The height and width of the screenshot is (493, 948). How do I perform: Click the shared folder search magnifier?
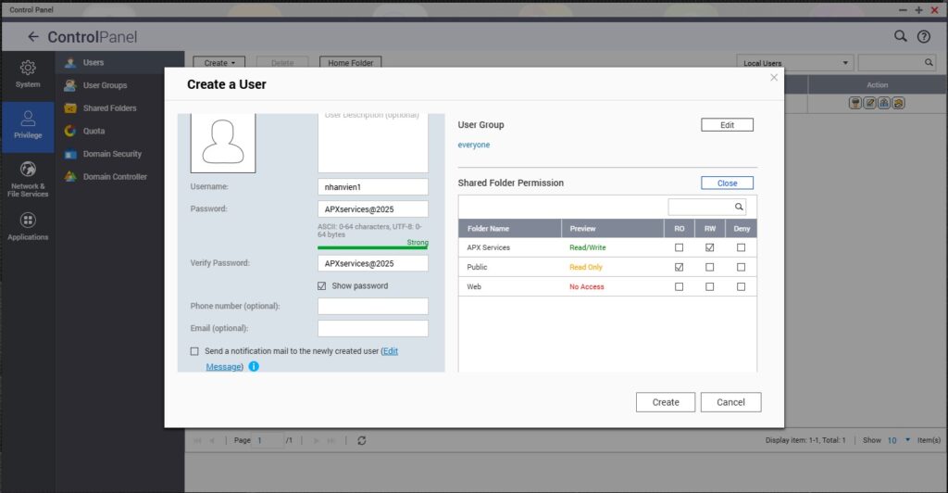click(739, 207)
